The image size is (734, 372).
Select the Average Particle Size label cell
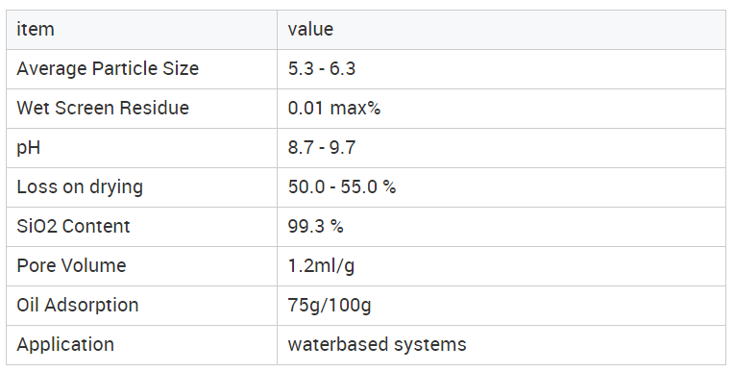coord(141,69)
